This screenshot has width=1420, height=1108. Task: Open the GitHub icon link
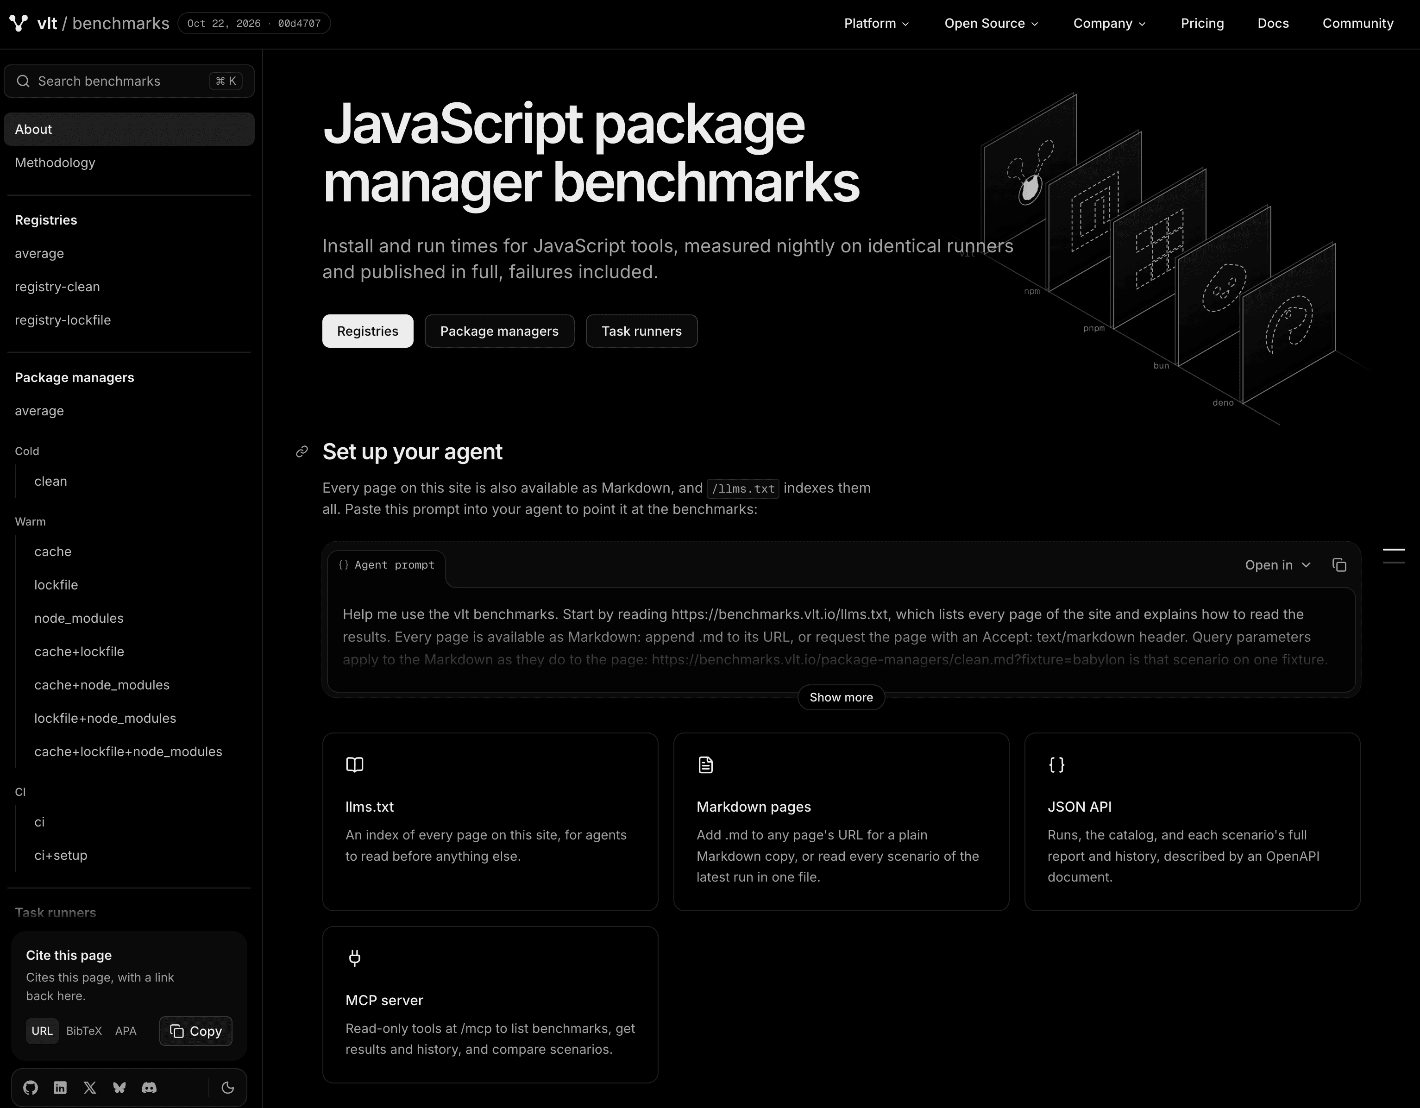coord(31,1088)
